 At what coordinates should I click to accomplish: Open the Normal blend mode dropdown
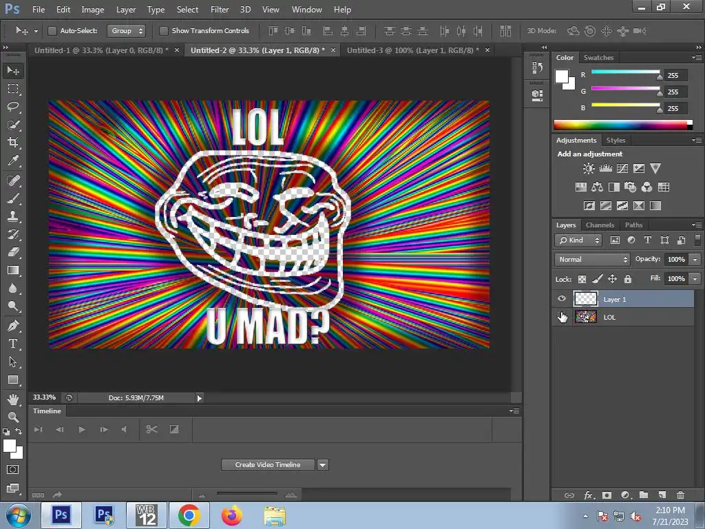(x=592, y=260)
